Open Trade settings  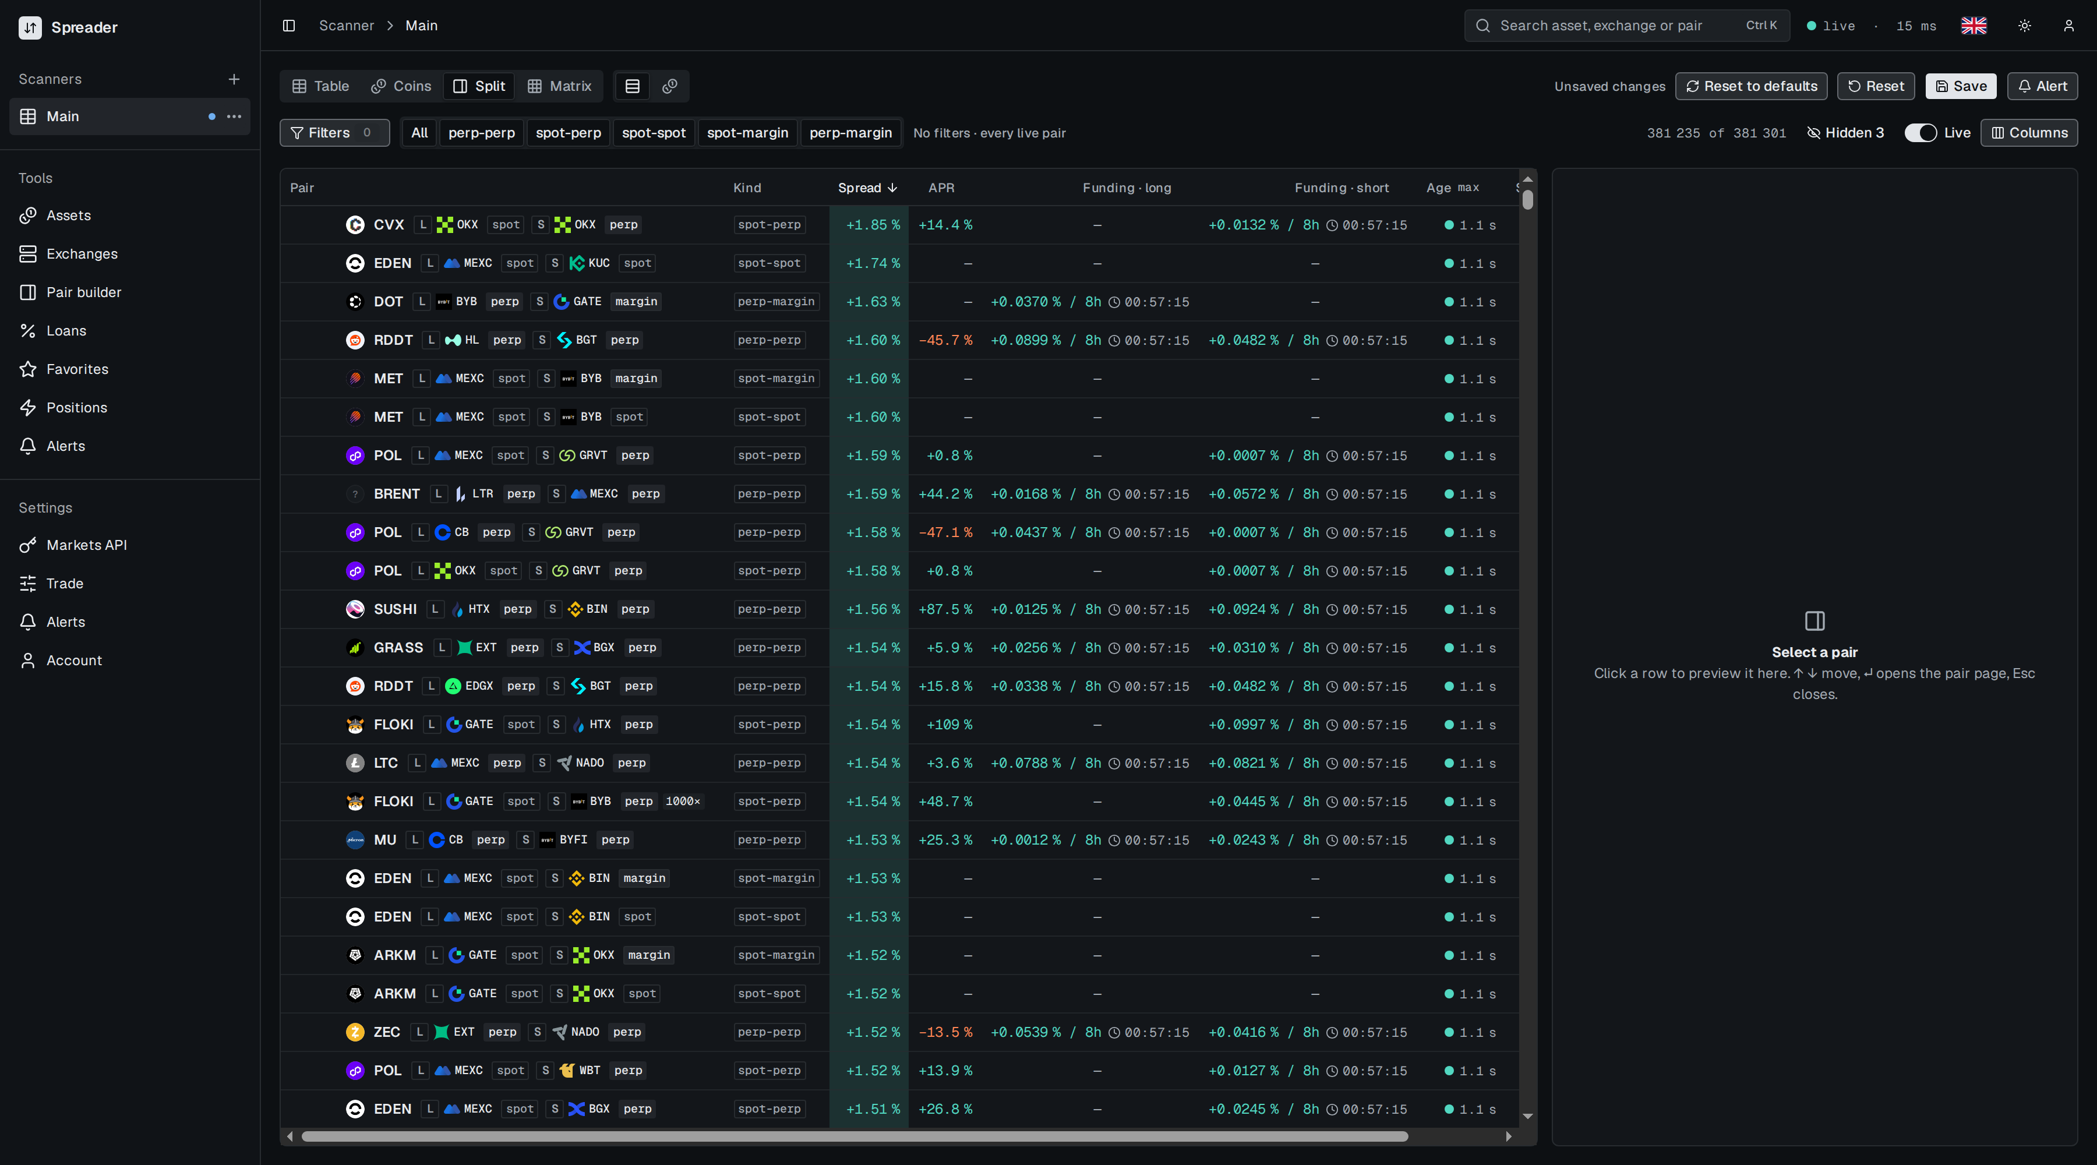point(130,583)
